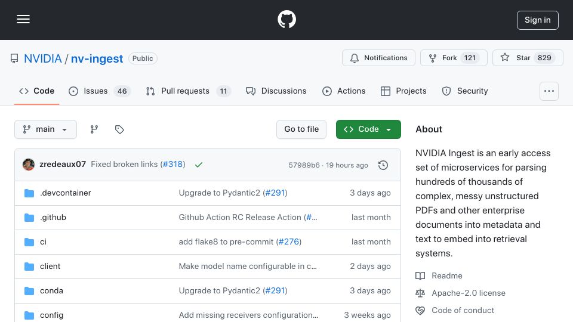Open the ci folder
573x322 pixels.
click(x=43, y=241)
